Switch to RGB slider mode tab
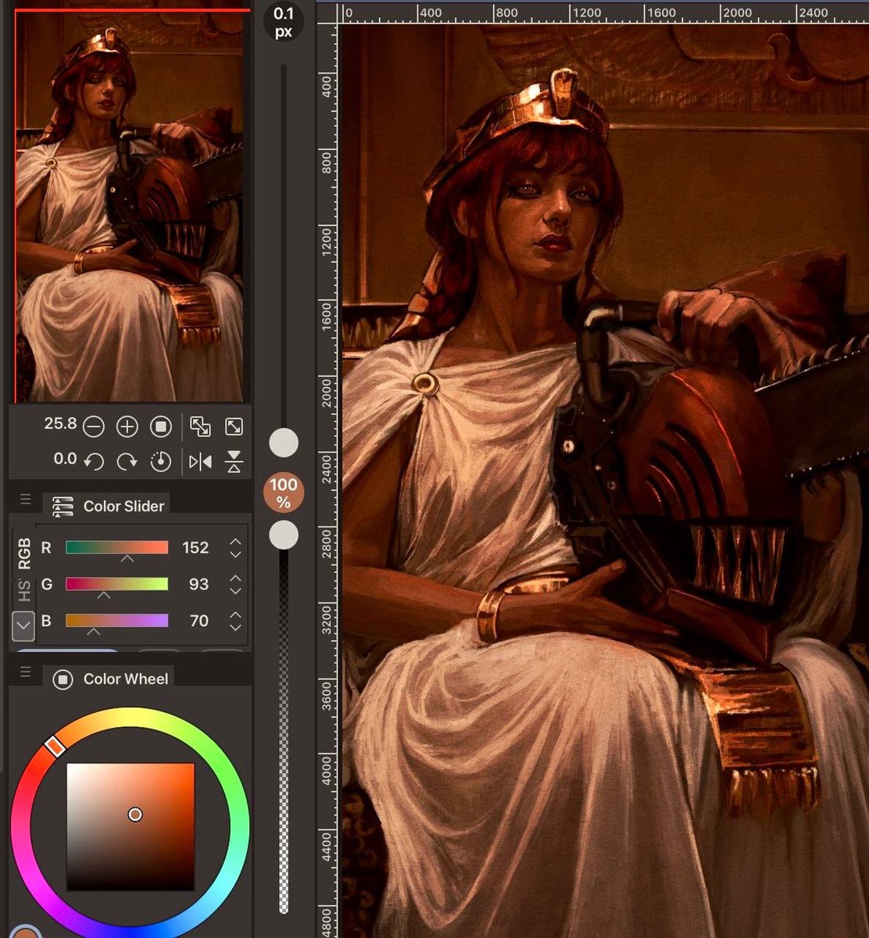The image size is (869, 938). 24,553
